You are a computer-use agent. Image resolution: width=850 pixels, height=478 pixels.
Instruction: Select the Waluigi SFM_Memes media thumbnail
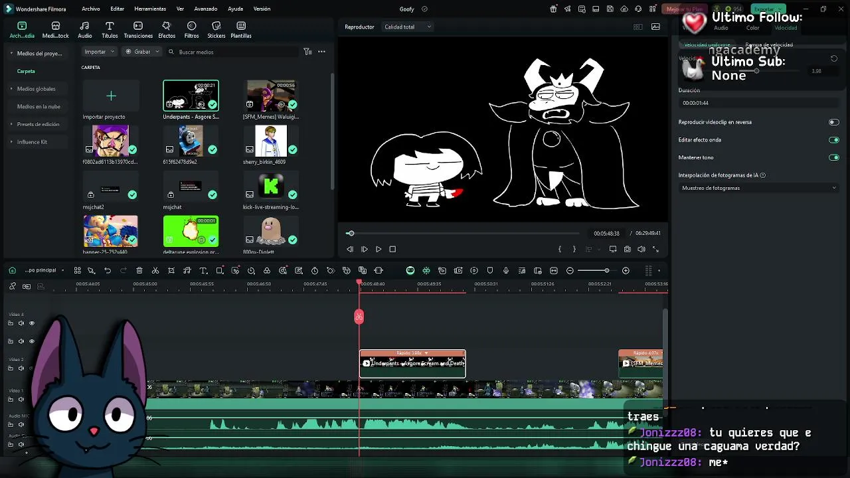(271, 96)
